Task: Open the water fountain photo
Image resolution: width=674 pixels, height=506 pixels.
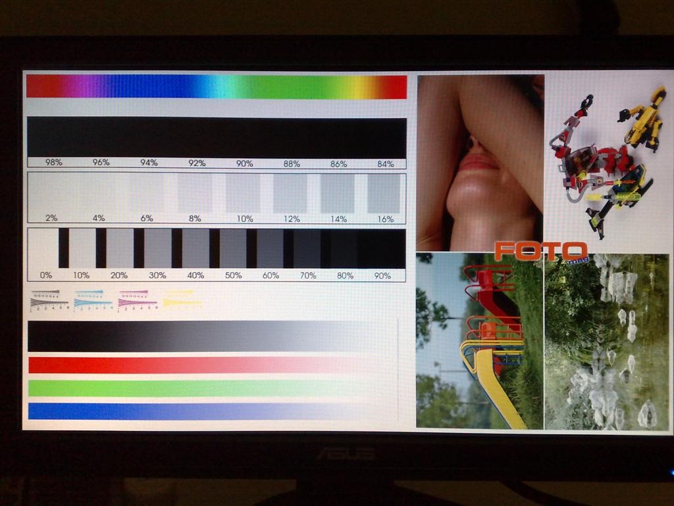Action: coord(607,341)
